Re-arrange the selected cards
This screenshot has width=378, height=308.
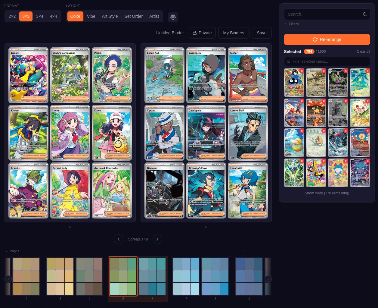point(327,39)
